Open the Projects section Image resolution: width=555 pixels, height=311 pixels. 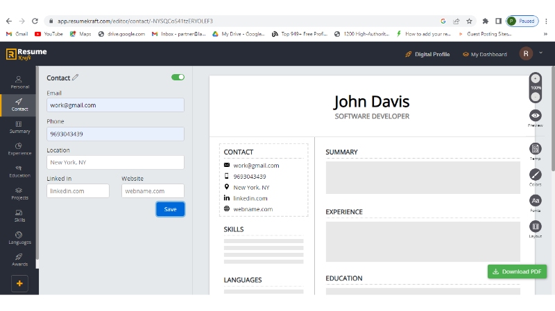click(19, 193)
